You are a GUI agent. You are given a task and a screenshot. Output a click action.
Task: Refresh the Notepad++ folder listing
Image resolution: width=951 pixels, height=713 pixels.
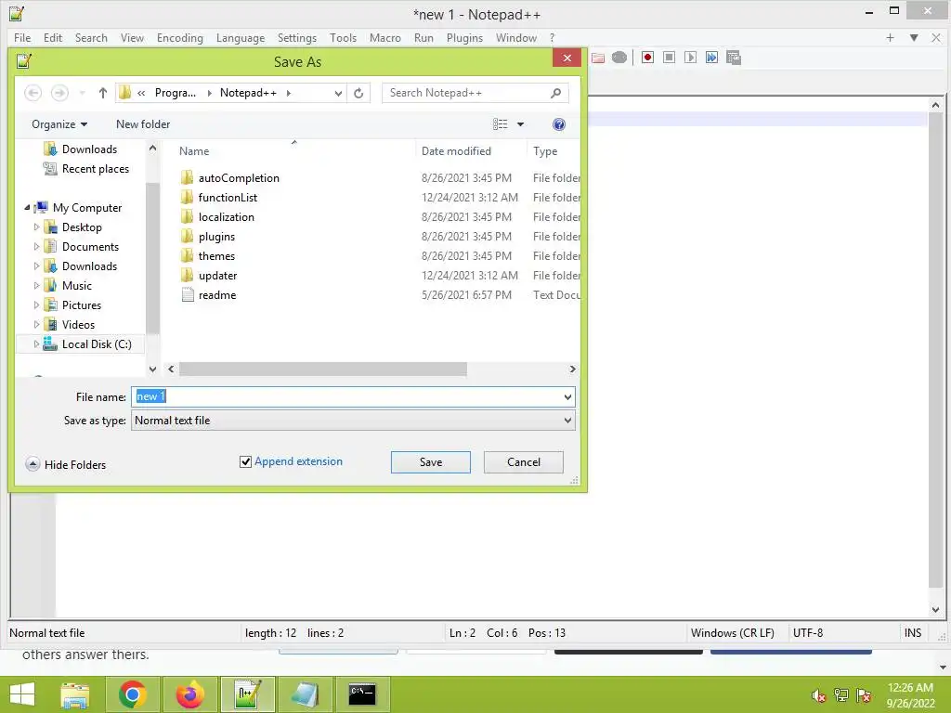pyautogui.click(x=358, y=93)
